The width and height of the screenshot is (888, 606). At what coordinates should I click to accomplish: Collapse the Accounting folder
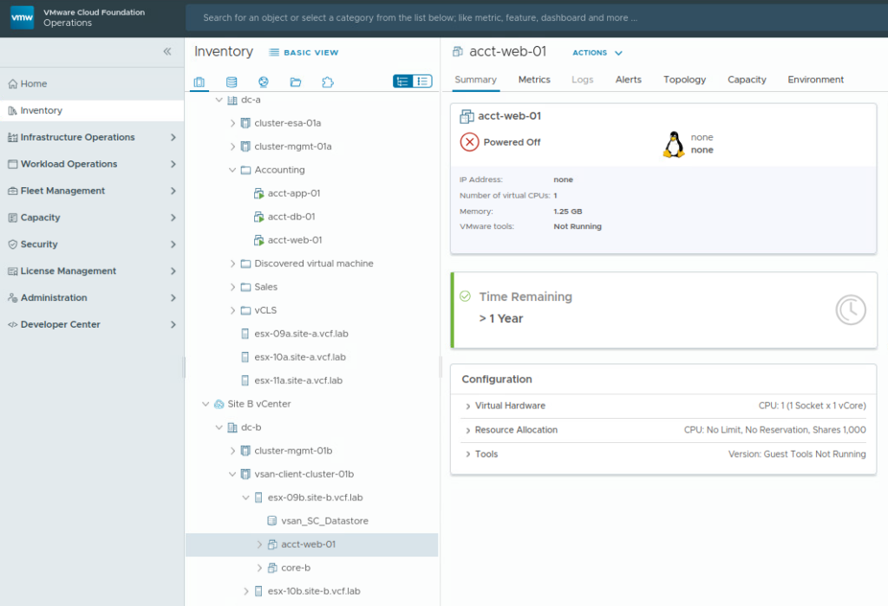click(x=232, y=170)
